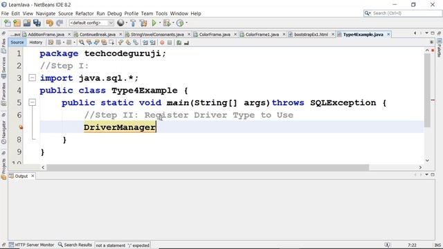Close the Type4Example.java tab
The height and width of the screenshot is (249, 443).
388,34
